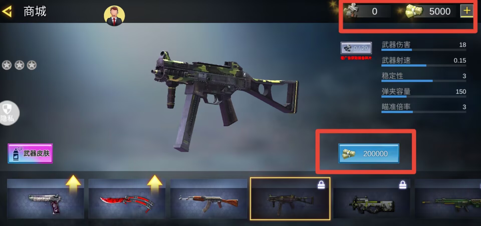Select the Desert Eagle pistol thumbnail
481x226 pixels.
[46, 199]
